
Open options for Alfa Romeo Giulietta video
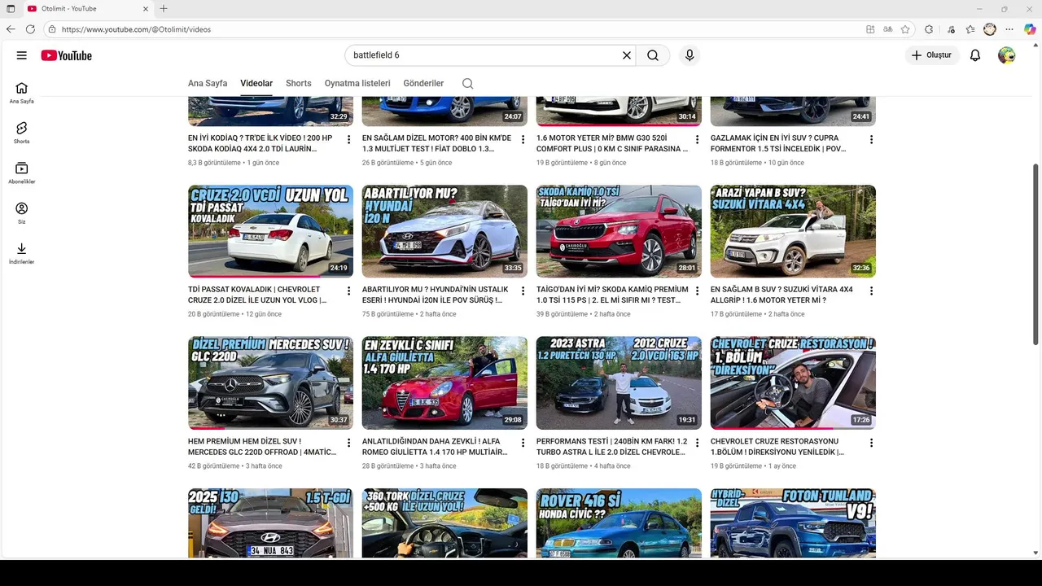pos(523,444)
